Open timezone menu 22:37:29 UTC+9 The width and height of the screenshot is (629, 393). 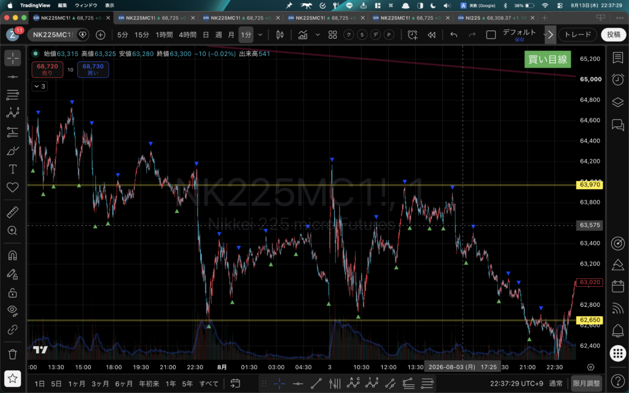click(516, 384)
